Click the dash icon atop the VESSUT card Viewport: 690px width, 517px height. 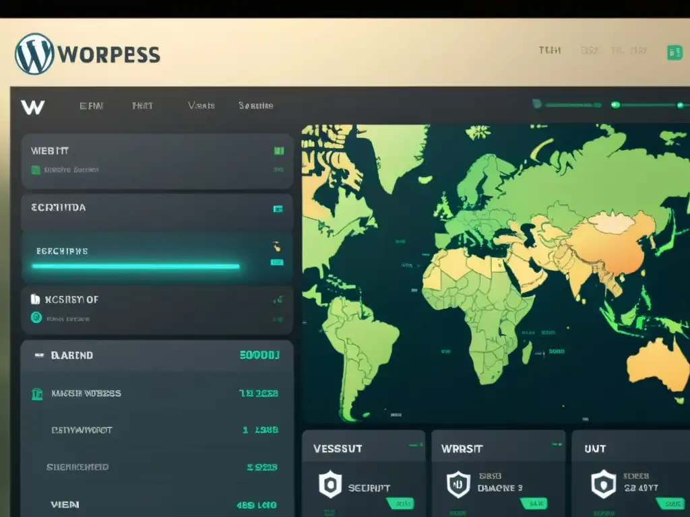416,445
